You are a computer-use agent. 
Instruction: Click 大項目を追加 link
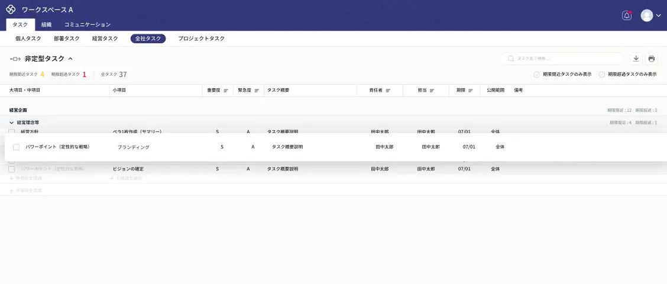tap(26, 191)
